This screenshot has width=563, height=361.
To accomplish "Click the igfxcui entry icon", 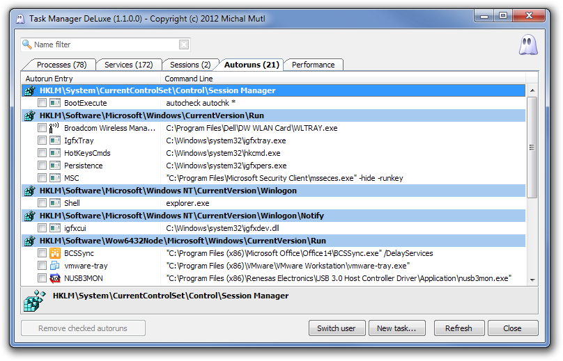I will point(55,228).
